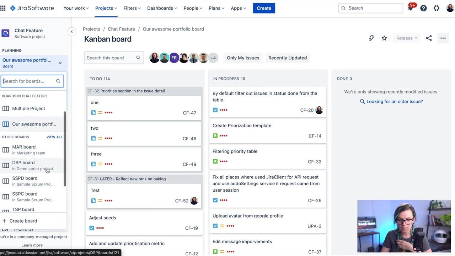Open the Projects breadcrumb link
Image resolution: width=455 pixels, height=256 pixels.
coord(91,29)
